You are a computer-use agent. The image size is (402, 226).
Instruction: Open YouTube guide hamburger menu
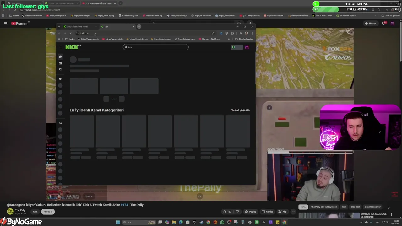5,23
